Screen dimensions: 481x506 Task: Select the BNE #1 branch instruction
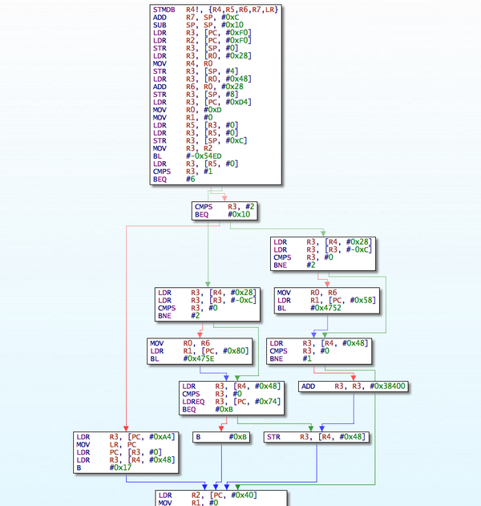[291, 358]
